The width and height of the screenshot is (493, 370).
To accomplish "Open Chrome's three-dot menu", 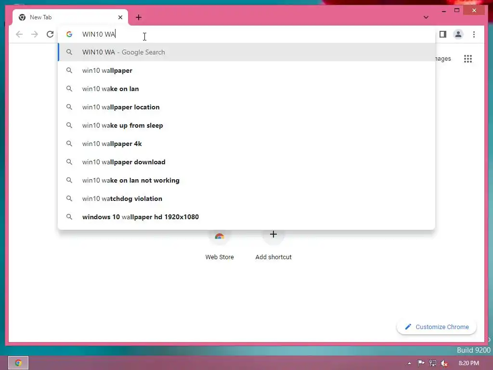I will coord(474,34).
